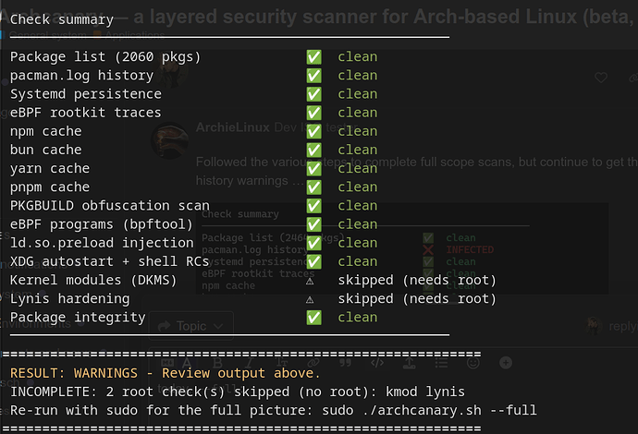
Task: Click the 'npm cache' row label
Action: 45,131
